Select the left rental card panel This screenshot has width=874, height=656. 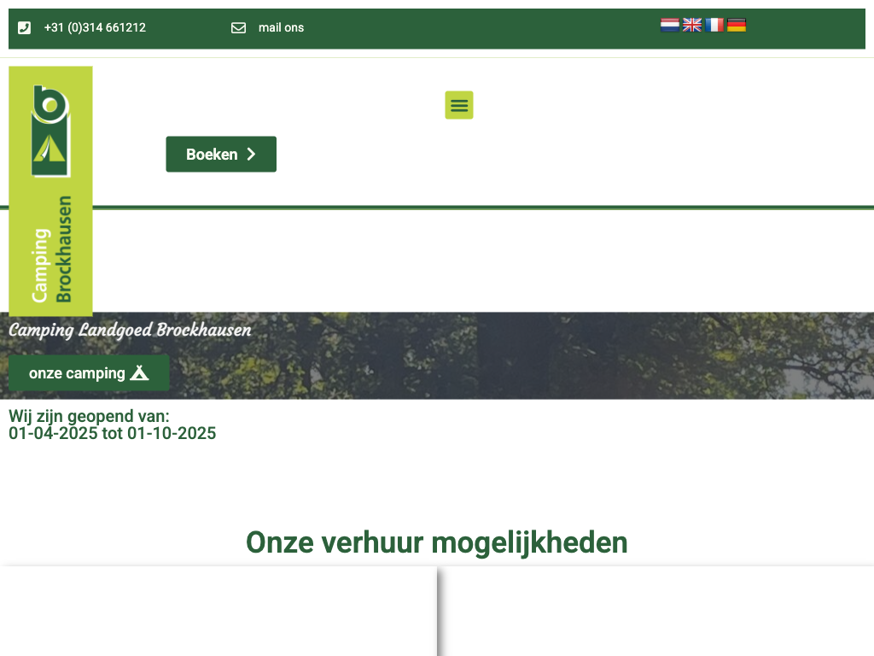(218, 611)
